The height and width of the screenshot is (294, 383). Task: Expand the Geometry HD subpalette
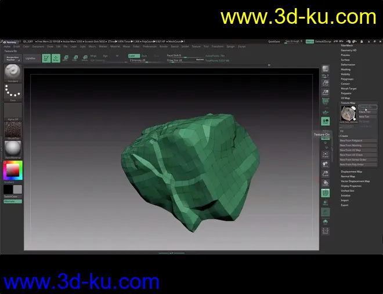[x=349, y=50]
